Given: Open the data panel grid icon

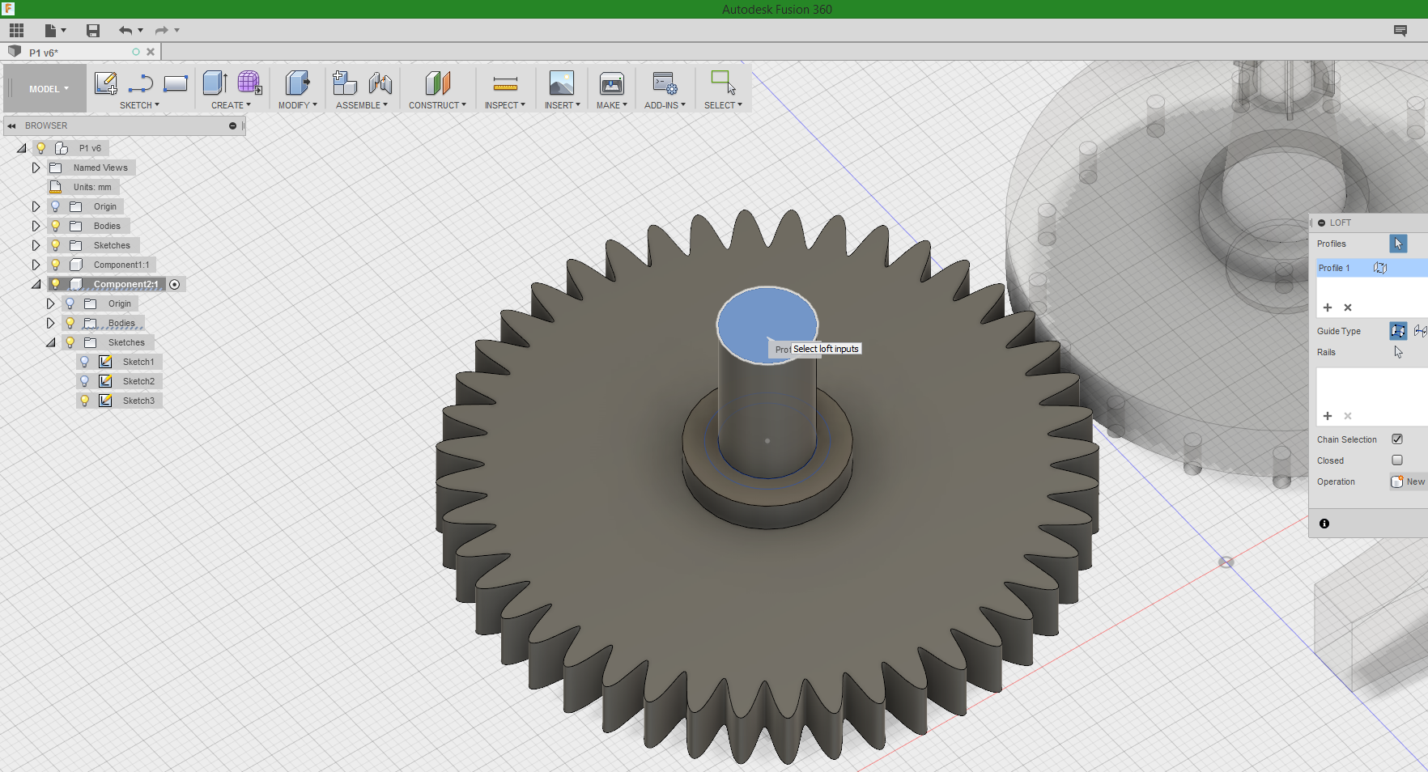Looking at the screenshot, I should coord(16,31).
